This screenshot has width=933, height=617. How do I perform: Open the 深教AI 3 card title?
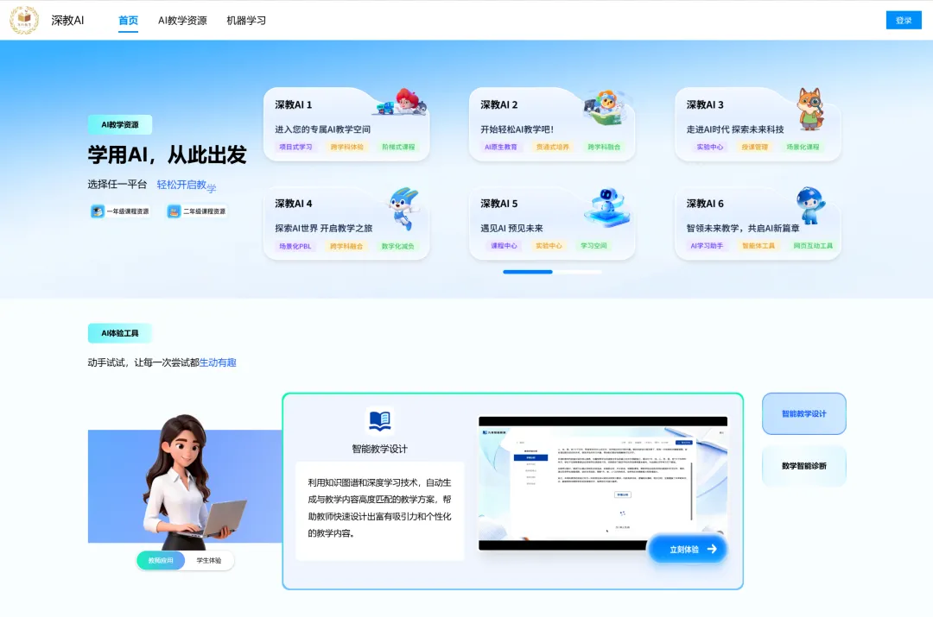[x=705, y=104]
